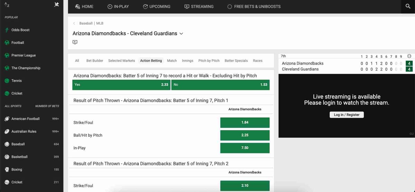Click the Tennis ball icon
Viewport: 415px width, 192px height.
pyautogui.click(x=7, y=81)
